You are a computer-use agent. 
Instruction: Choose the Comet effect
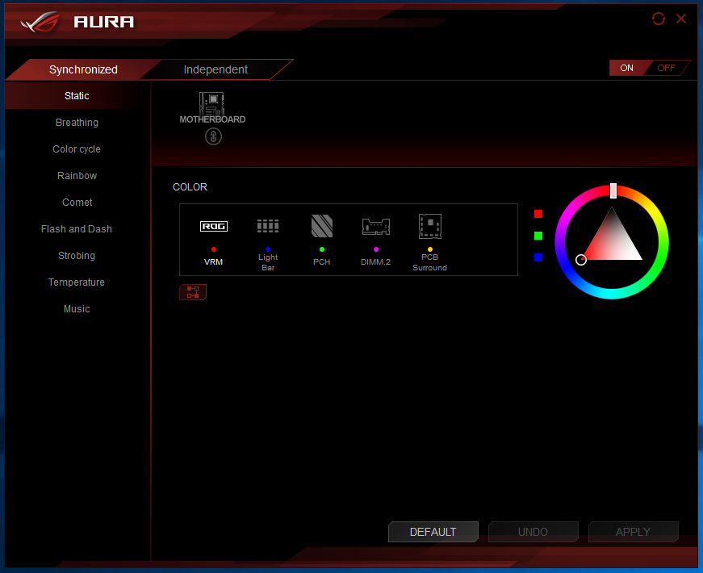click(x=77, y=203)
